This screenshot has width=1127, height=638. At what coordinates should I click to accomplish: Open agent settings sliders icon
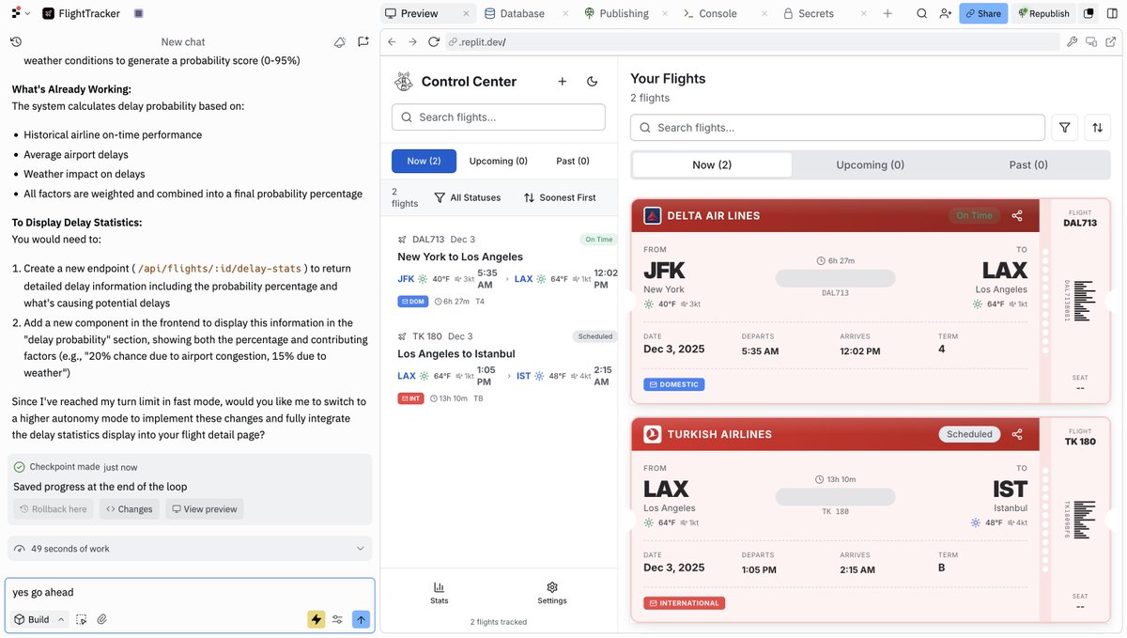coord(338,619)
